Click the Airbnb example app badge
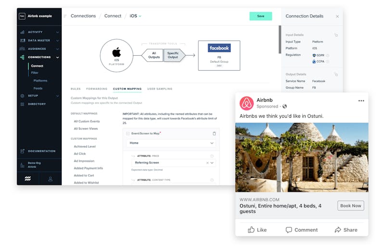 [22, 16]
